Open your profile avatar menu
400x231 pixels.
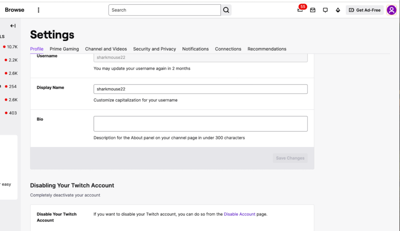(x=392, y=10)
